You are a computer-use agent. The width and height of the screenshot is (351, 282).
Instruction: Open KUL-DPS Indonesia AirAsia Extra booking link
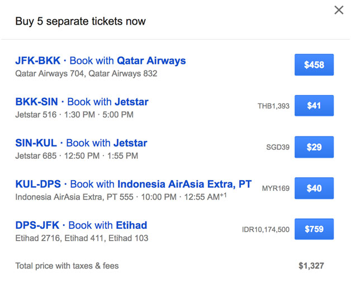point(133,184)
